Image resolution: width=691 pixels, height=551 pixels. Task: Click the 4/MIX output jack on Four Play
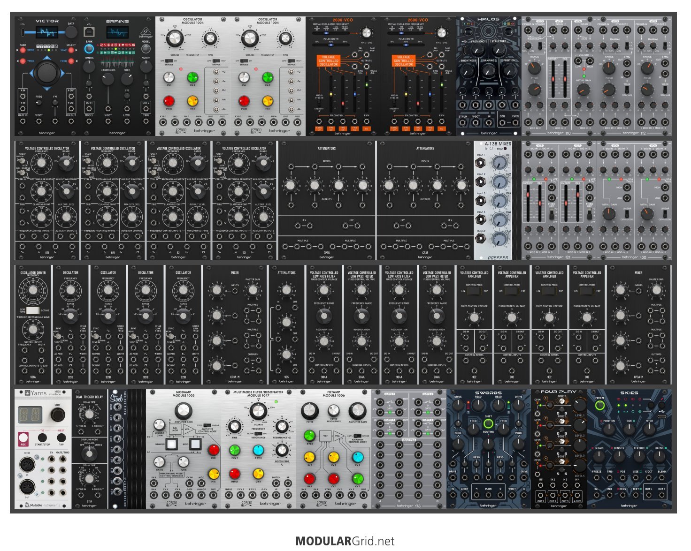coord(577,495)
